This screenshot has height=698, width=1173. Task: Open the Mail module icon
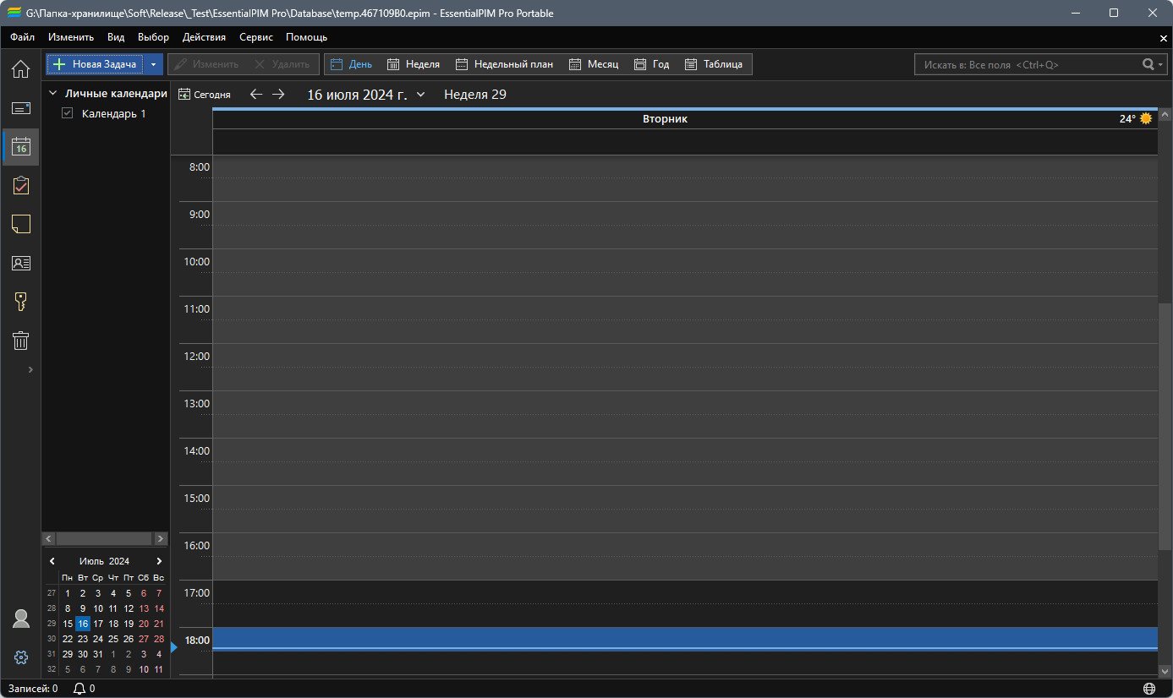(20, 108)
